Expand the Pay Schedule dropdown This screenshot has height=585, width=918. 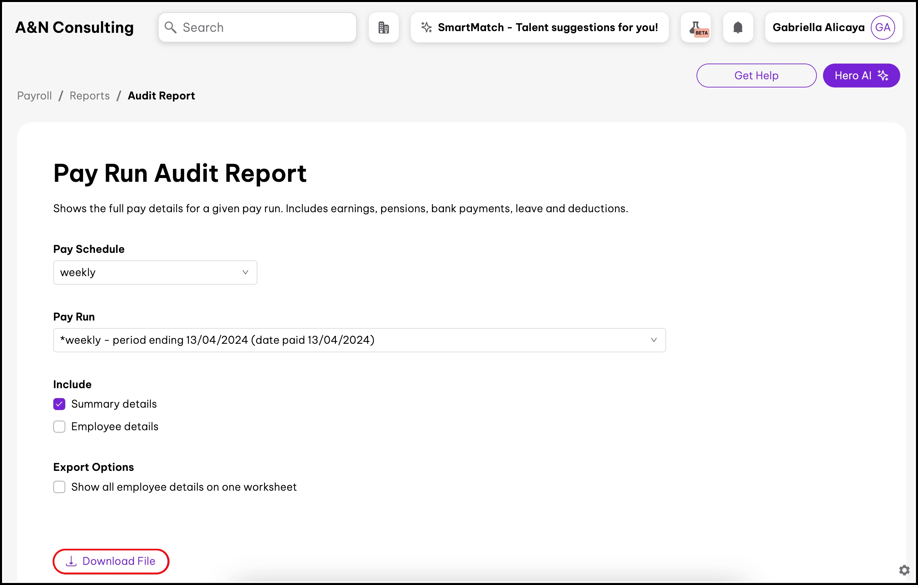[155, 272]
